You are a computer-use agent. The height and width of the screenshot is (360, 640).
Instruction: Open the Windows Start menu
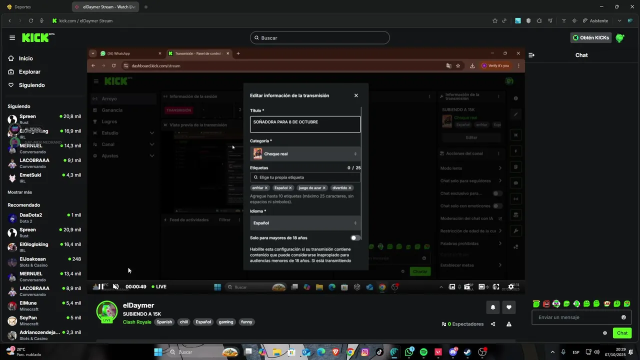158,352
